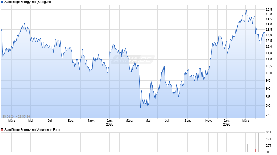The image size is (277, 155).
Task: Click the '14,0' price axis label
Action: [269, 24]
